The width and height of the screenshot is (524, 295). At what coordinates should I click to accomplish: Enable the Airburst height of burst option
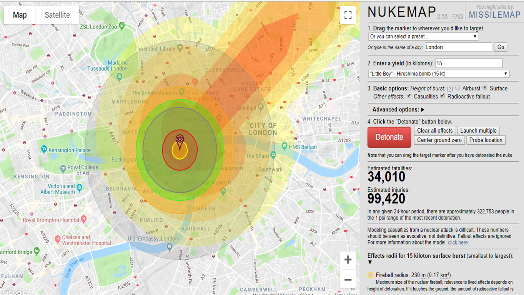point(457,88)
